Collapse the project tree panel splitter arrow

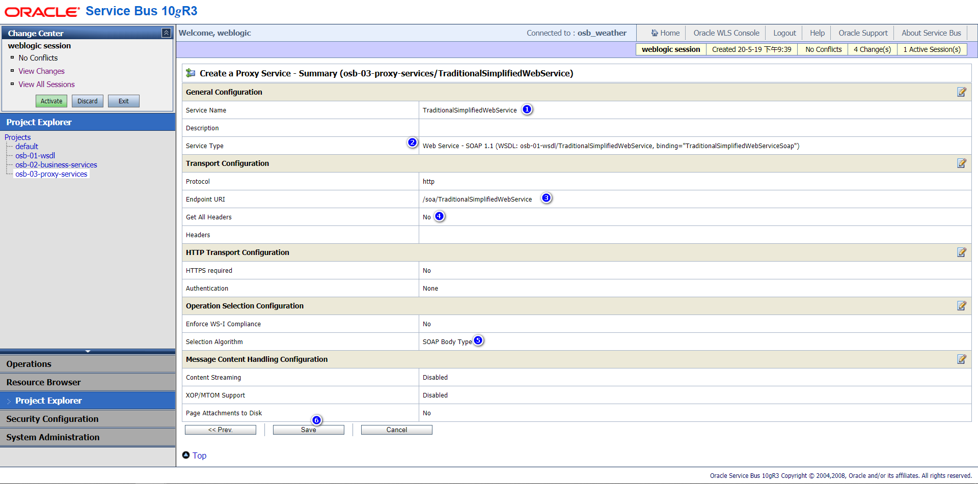[88, 351]
